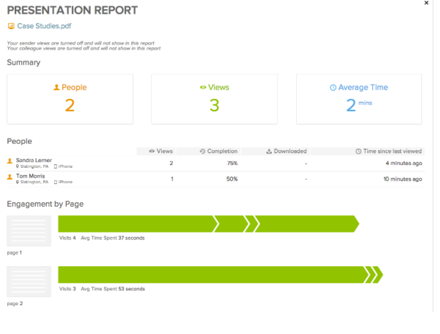The image size is (440, 334).
Task: Select Sandra Lerner's name in People list
Action: coord(34,161)
